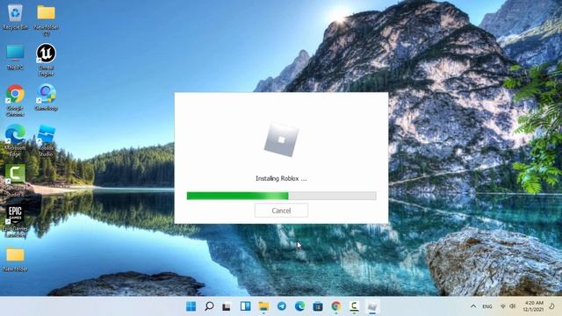This screenshot has height=316, width=562.
Task: Select the Unreal Engine desktop shortcut
Action: tap(46, 61)
